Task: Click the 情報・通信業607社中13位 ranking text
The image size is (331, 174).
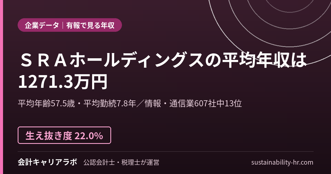Action: coord(193,104)
